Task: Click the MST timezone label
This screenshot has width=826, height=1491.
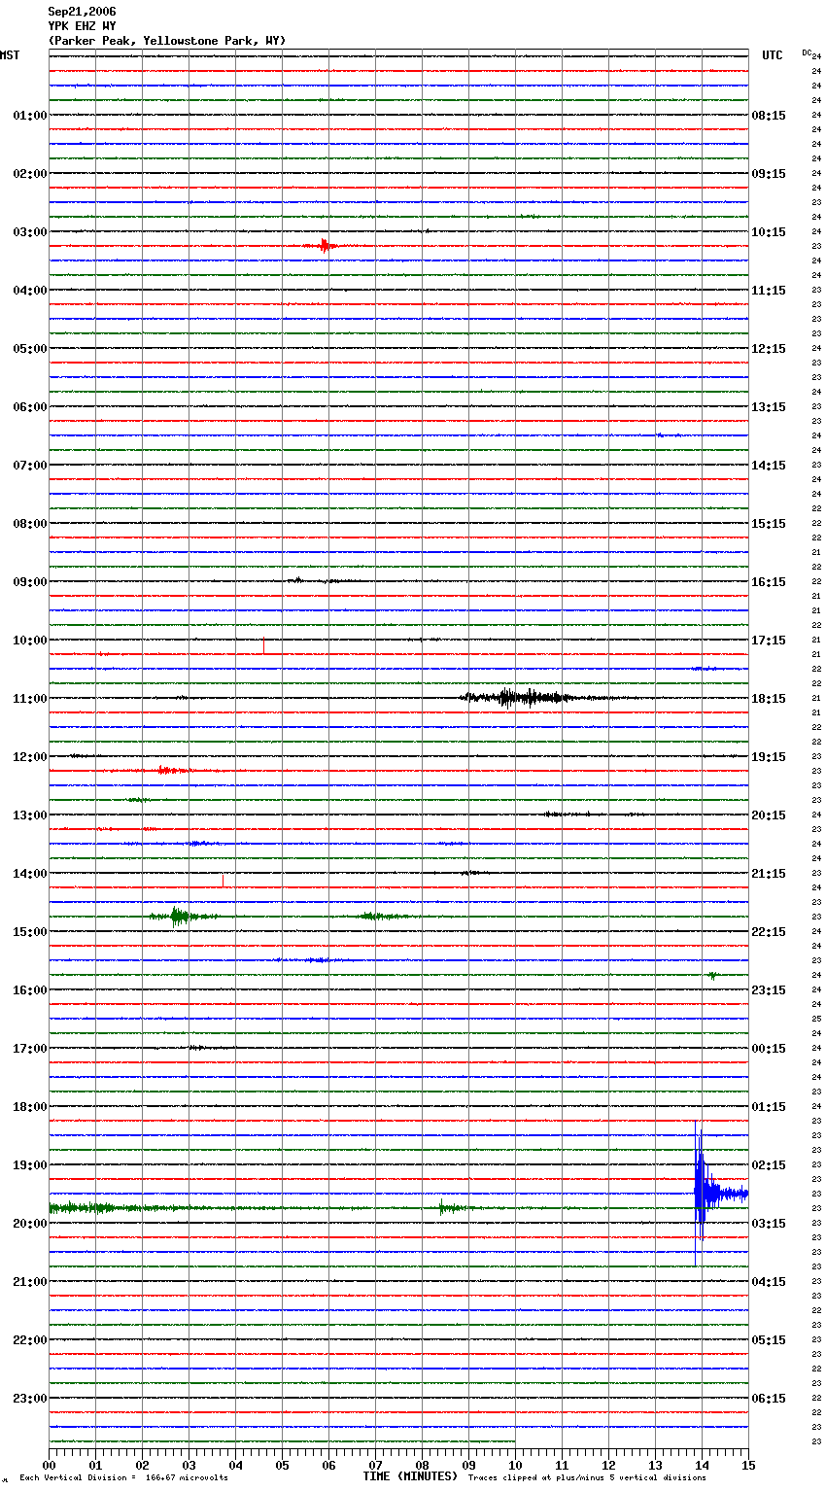Action: click(x=10, y=55)
